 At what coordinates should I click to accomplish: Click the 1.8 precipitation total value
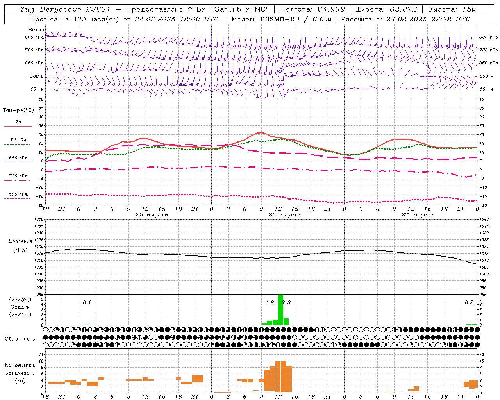(x=270, y=302)
